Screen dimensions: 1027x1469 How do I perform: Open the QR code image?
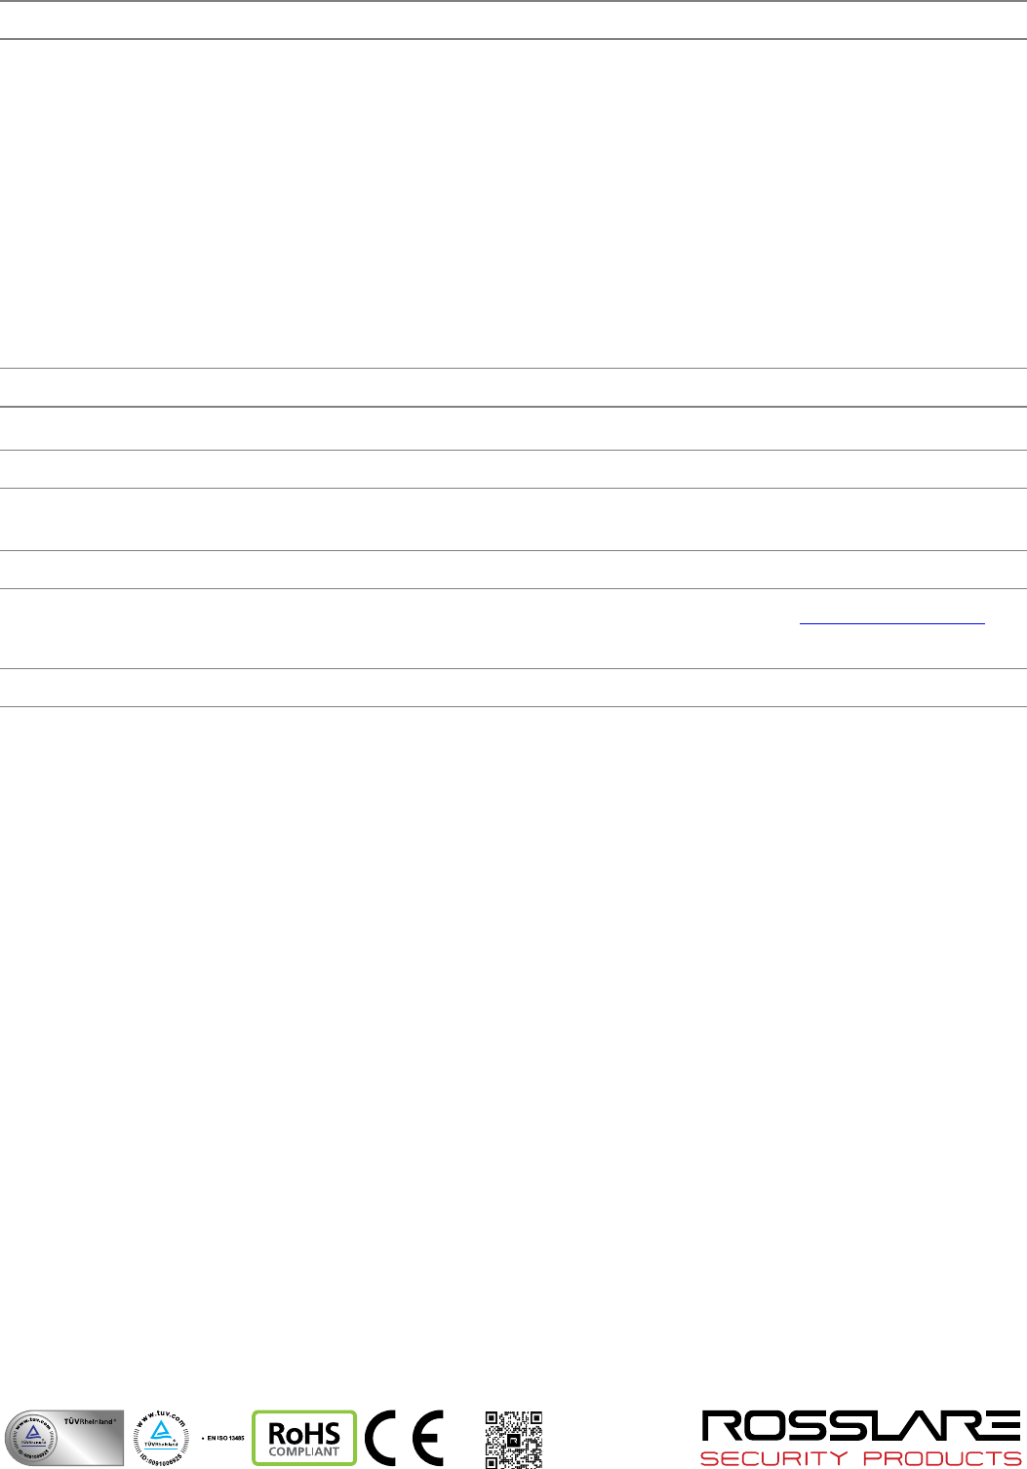(x=514, y=1440)
